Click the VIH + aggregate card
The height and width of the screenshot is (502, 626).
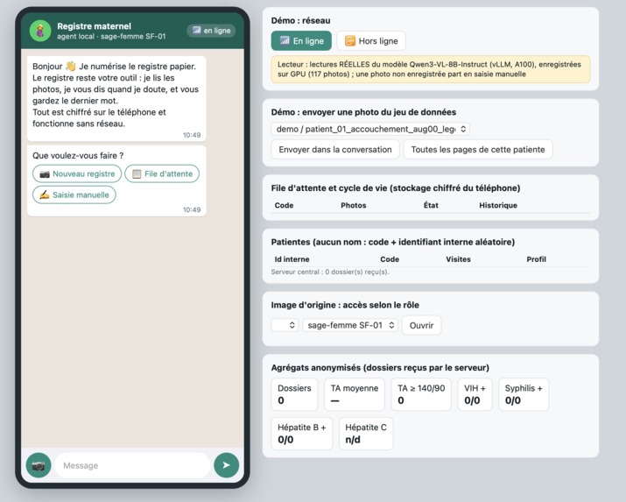tap(475, 394)
